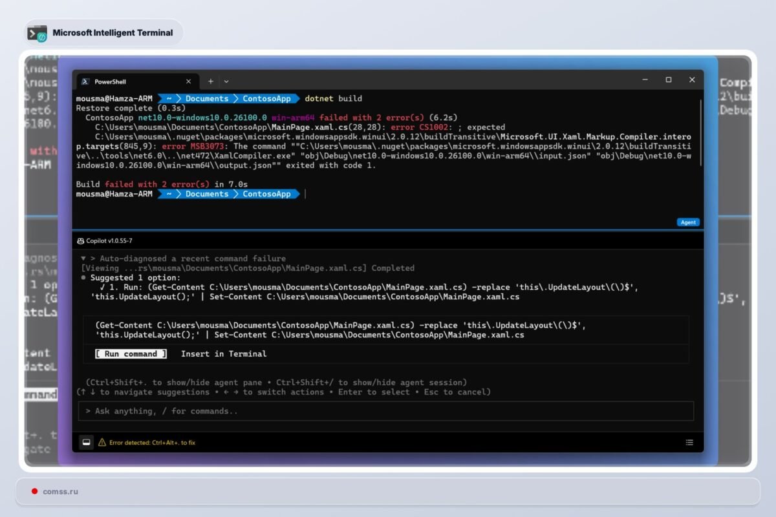Image resolution: width=776 pixels, height=517 pixels.
Task: Click the 'error CS1002' text
Action: click(418, 127)
